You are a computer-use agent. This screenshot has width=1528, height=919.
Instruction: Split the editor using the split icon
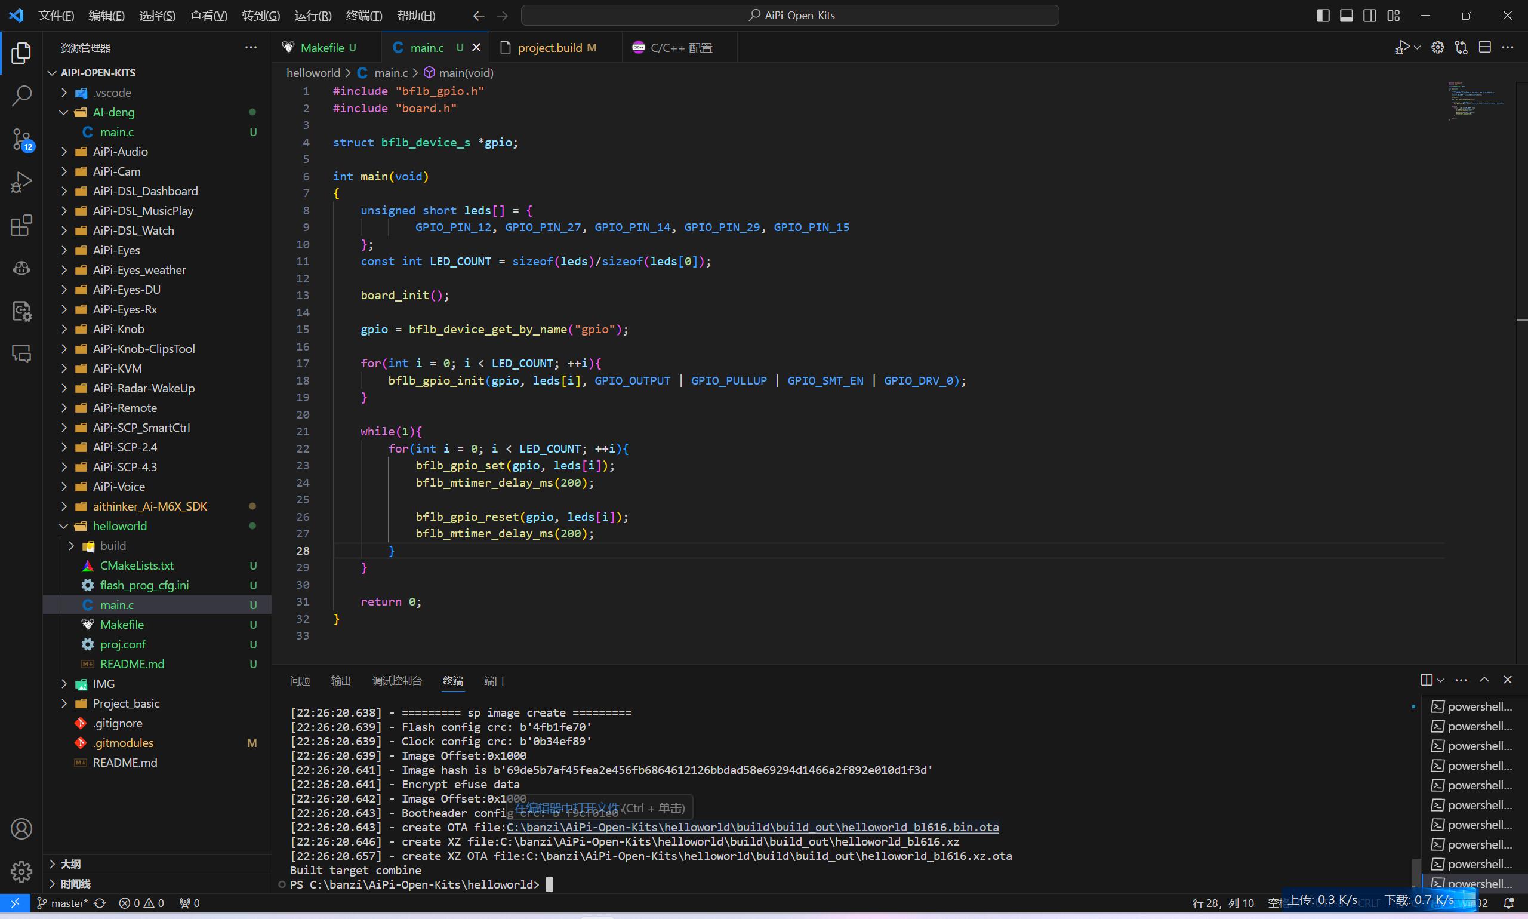(x=1484, y=47)
